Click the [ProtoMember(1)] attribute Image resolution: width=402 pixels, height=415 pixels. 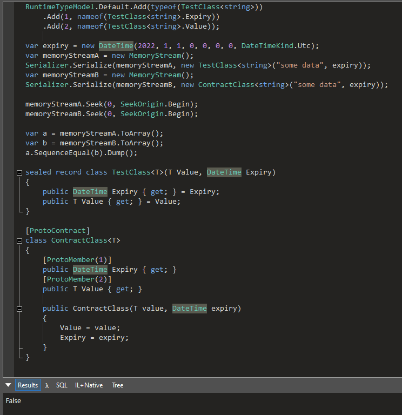[77, 260]
